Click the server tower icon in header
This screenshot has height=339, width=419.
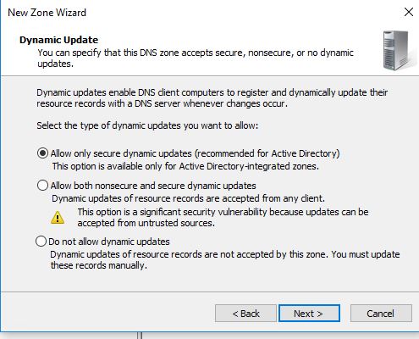pos(396,50)
